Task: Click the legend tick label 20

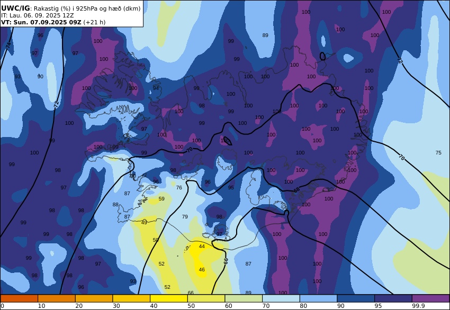Action: 79,306
